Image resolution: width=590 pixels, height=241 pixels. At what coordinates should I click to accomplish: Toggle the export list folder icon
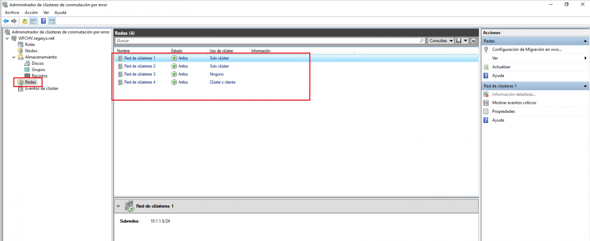tap(24, 21)
